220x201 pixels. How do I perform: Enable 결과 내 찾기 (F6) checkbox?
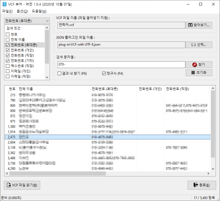coord(60,73)
